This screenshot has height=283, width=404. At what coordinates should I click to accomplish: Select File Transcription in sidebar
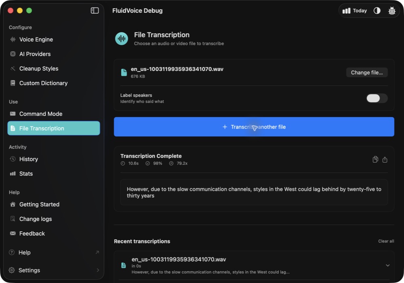[x=54, y=128]
